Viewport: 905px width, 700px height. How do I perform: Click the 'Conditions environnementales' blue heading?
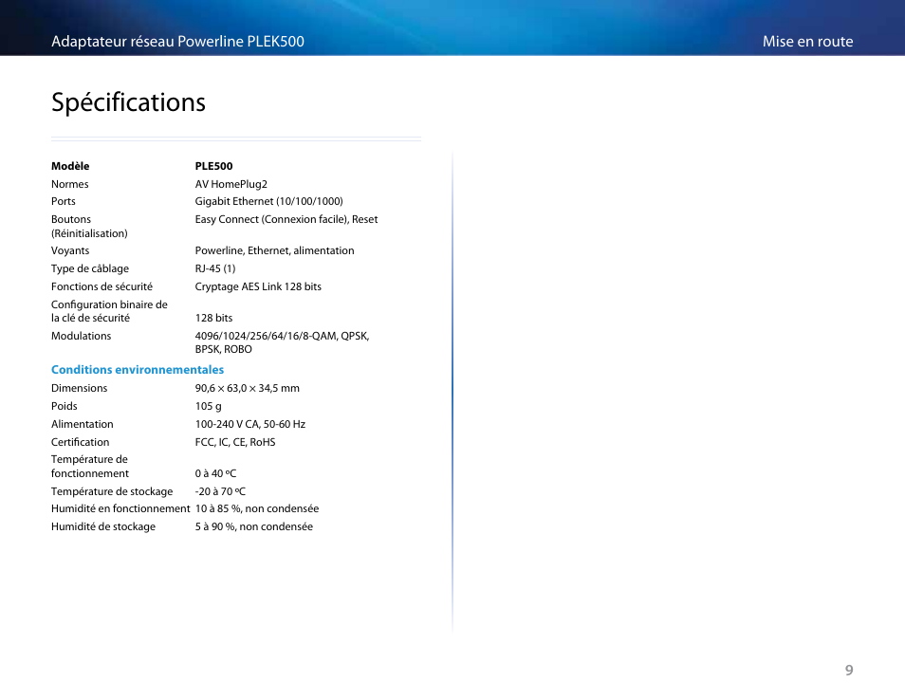click(138, 370)
